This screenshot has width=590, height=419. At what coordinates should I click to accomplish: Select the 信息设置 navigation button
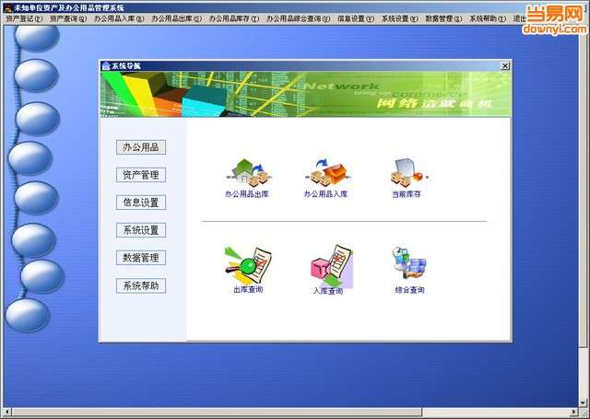pyautogui.click(x=141, y=203)
